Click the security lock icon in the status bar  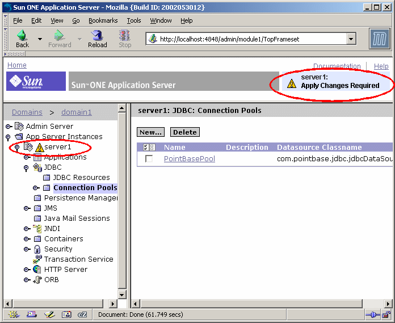click(386, 314)
